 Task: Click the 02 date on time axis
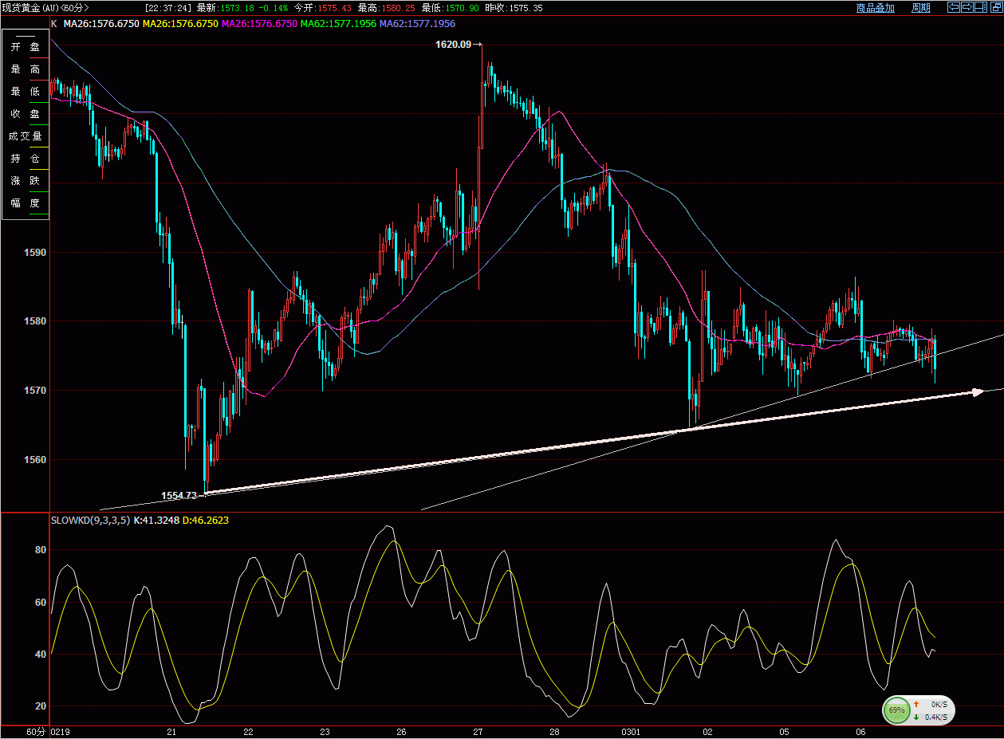pyautogui.click(x=707, y=732)
